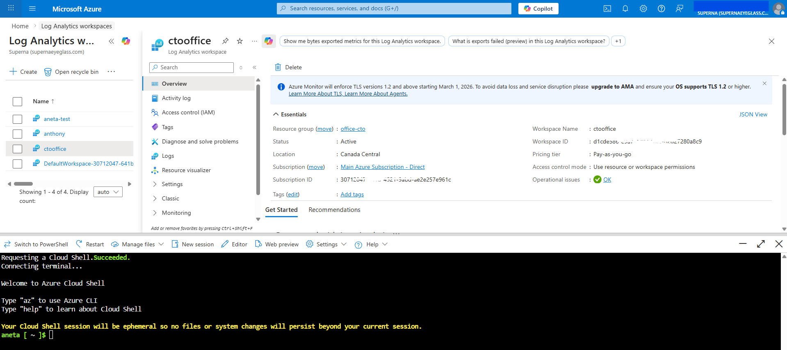Image resolution: width=787 pixels, height=350 pixels.
Task: Select the Get Started tab
Action: click(x=281, y=210)
